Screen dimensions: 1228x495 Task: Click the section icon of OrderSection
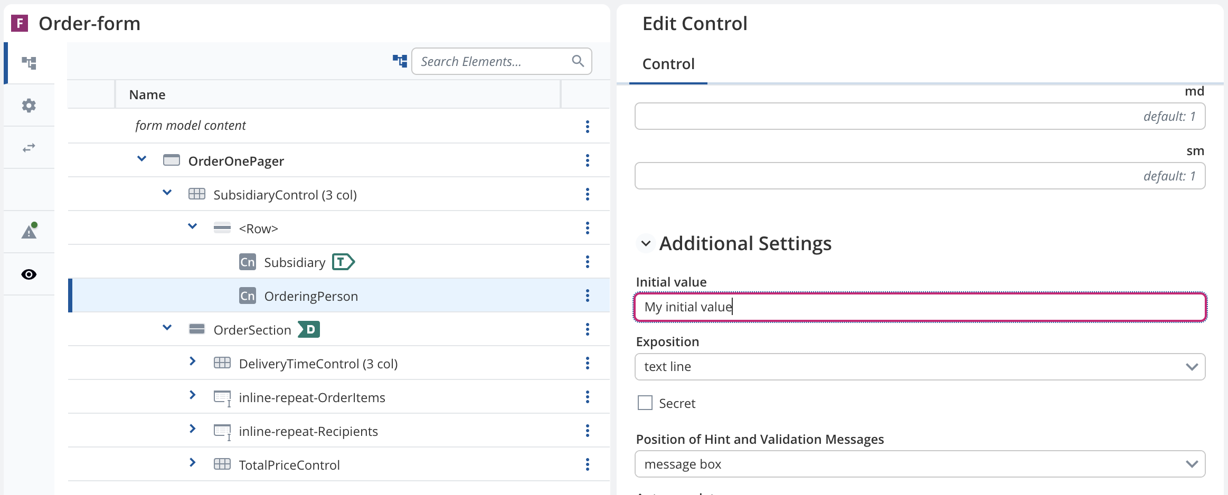(197, 329)
